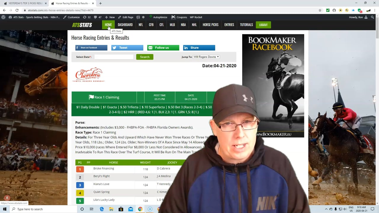Open the Autoptimize menu
Screen dimensions: 379x213
coord(158,17)
